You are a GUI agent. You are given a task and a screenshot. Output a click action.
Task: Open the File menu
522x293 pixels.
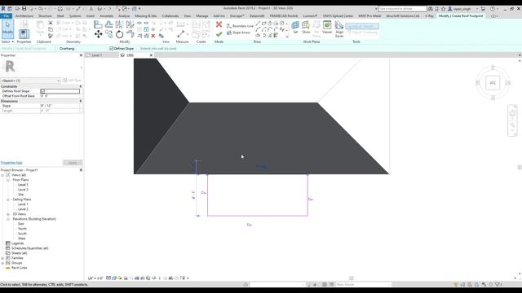(6, 16)
